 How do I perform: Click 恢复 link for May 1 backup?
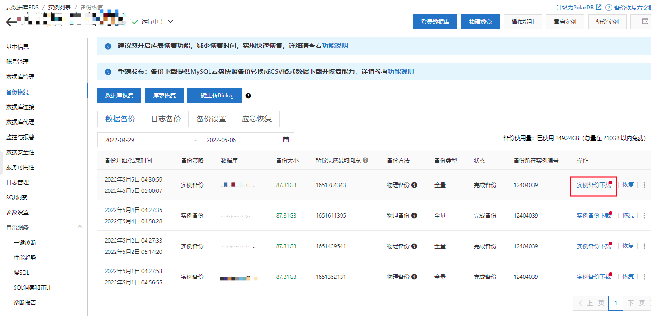(628, 276)
